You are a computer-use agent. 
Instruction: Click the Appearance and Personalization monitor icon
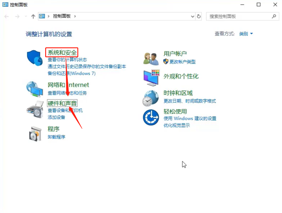(151, 78)
